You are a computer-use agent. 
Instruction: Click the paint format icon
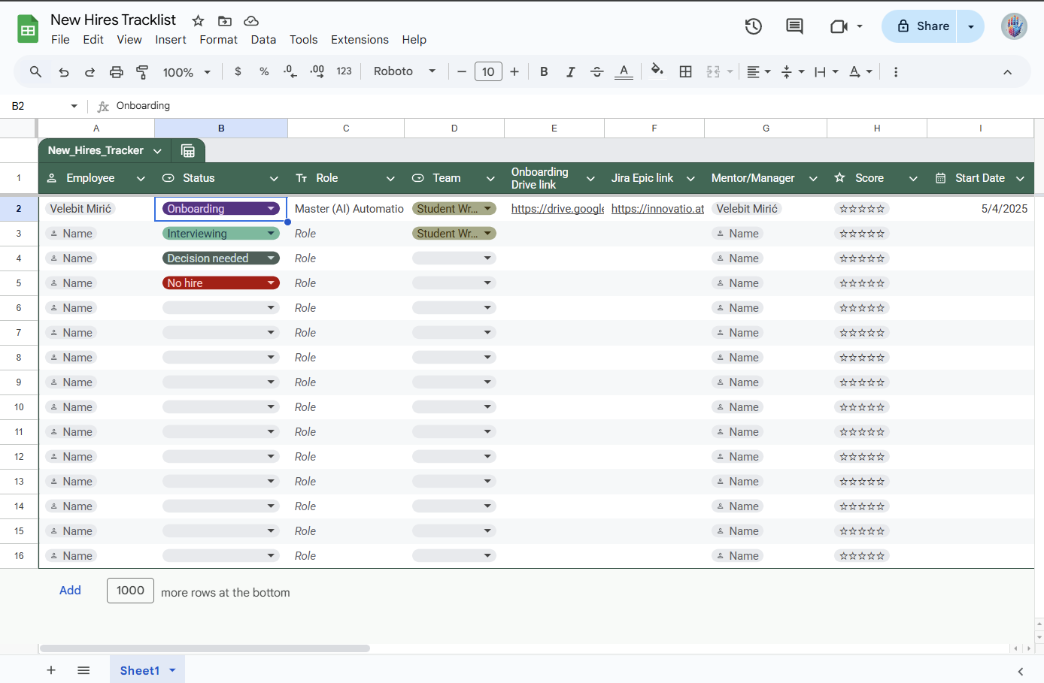tap(142, 71)
